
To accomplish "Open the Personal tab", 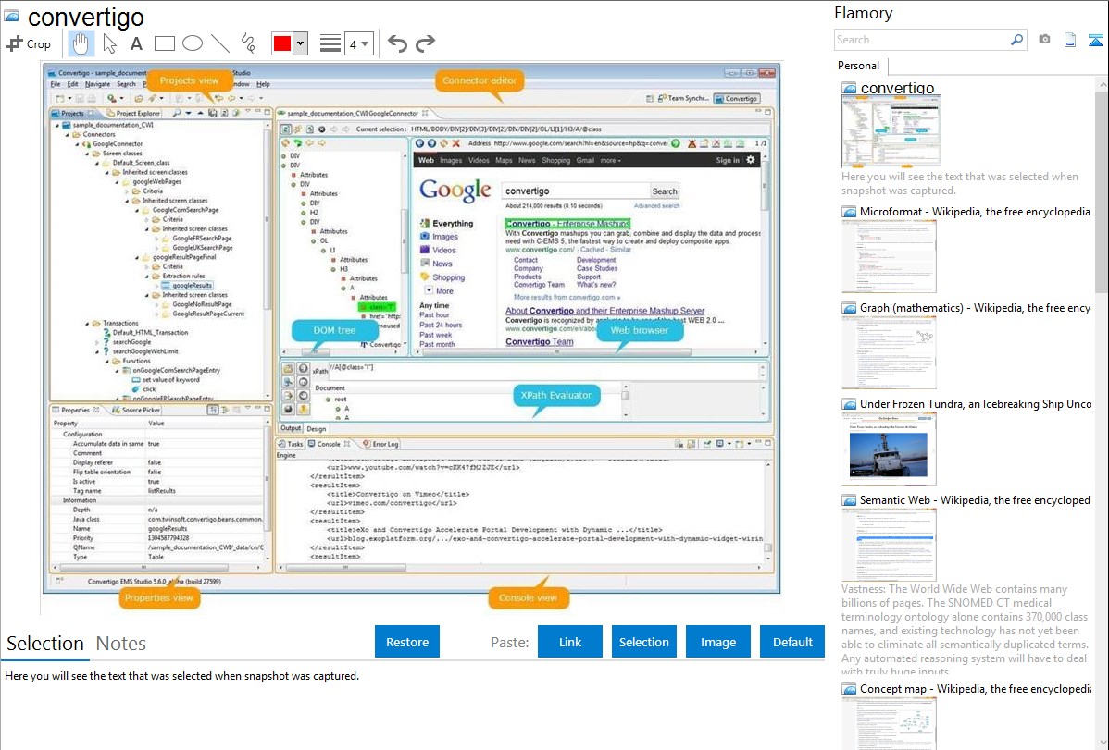I will click(859, 66).
